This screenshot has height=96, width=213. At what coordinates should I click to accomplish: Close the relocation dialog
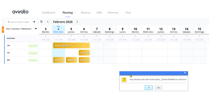185,73
